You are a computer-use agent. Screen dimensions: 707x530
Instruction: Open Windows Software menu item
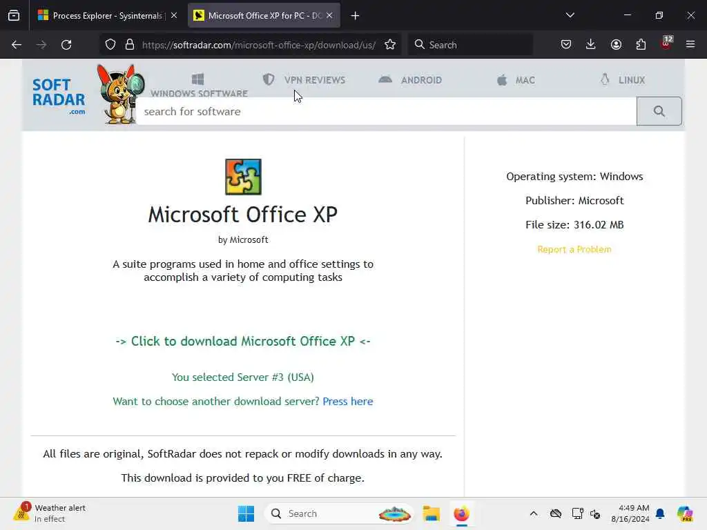(199, 86)
